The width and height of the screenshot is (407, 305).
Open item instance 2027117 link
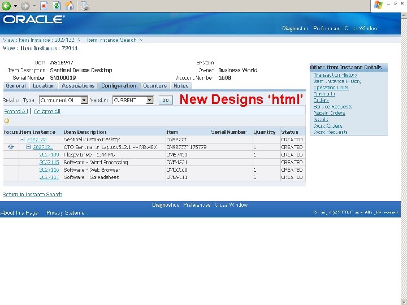[49, 177]
